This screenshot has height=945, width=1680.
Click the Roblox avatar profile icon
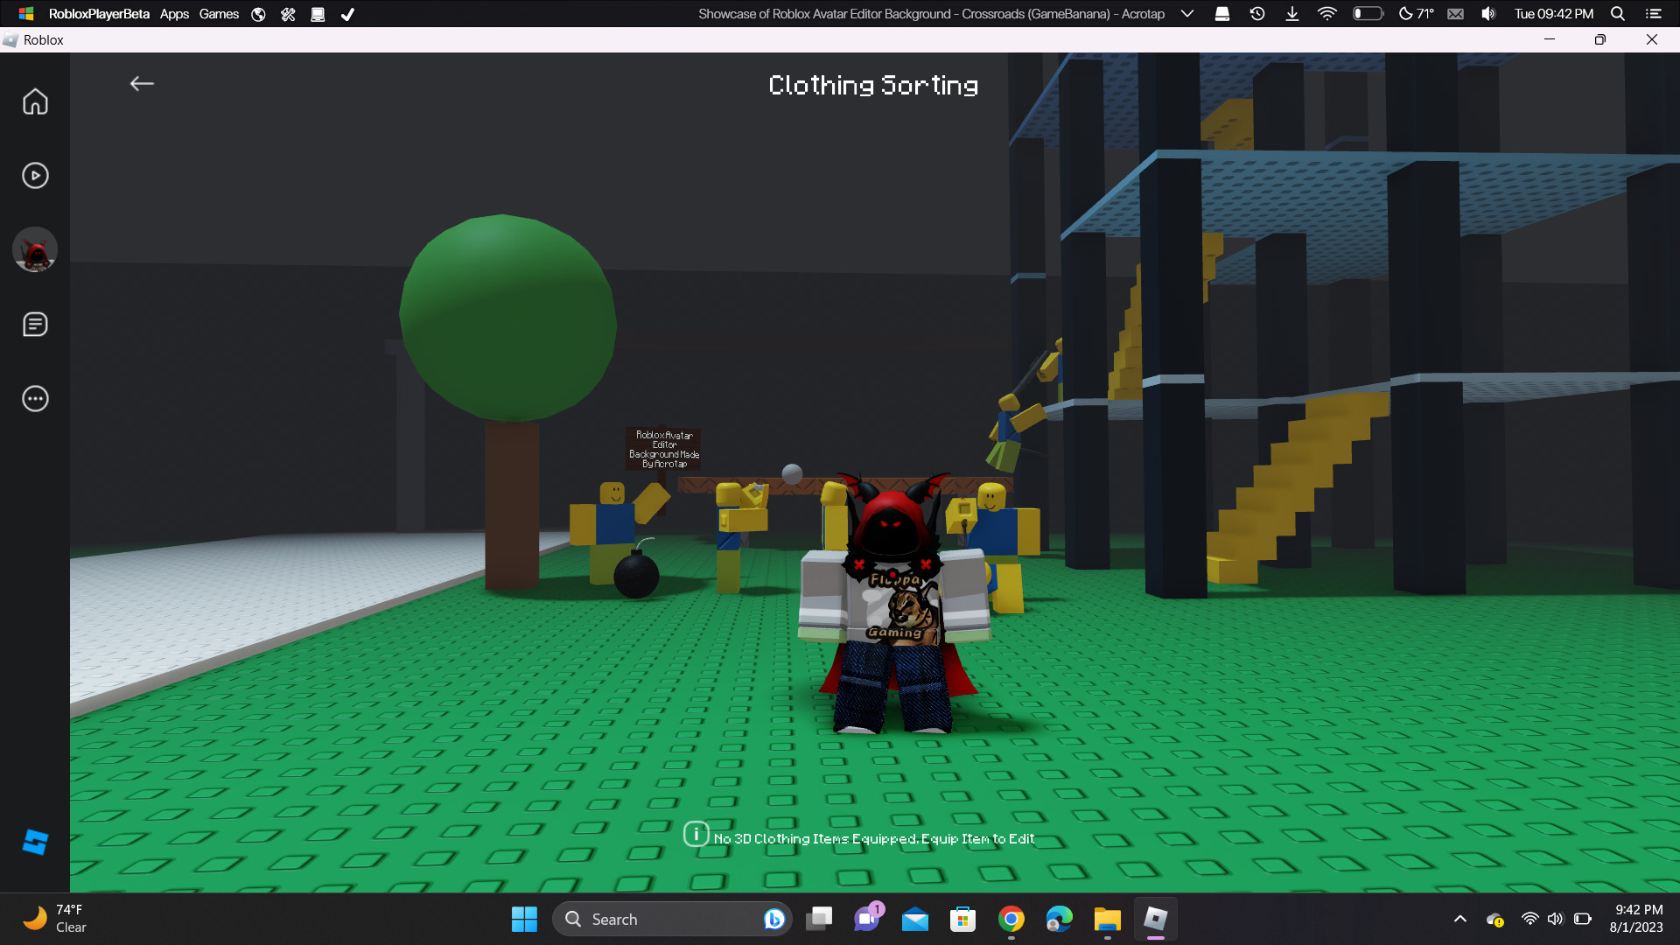[x=35, y=250]
